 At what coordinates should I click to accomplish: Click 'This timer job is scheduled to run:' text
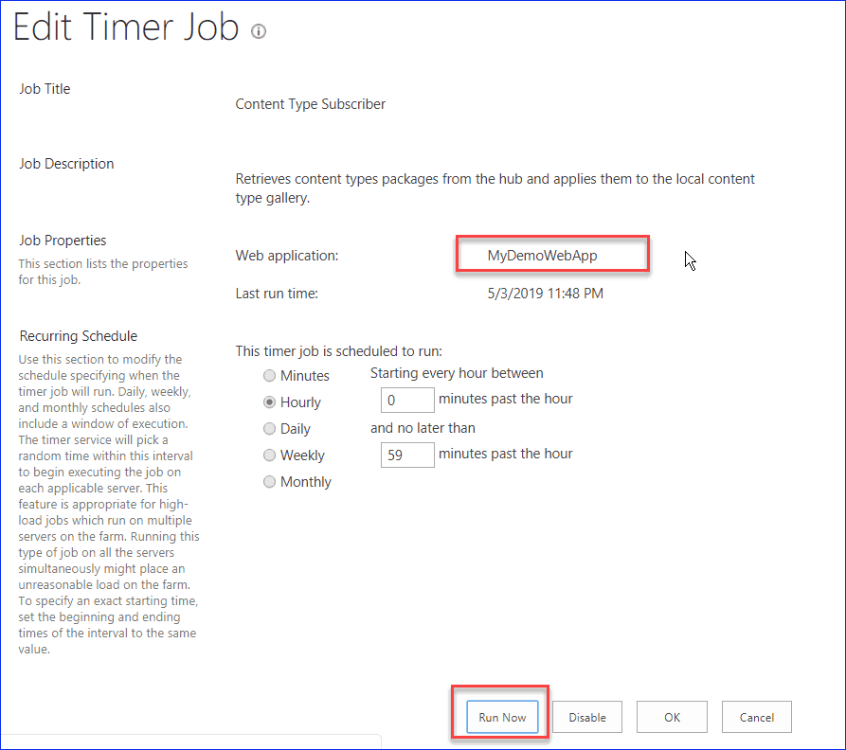(339, 351)
